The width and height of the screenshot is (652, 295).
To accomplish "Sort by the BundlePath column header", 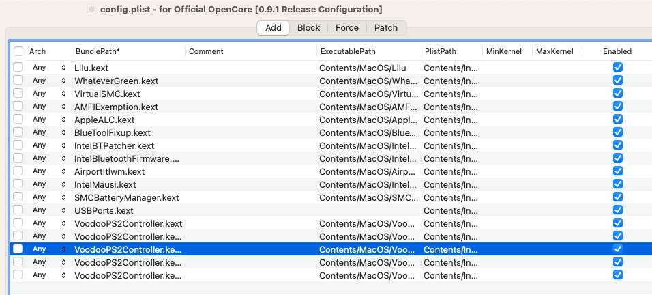I will (128, 51).
